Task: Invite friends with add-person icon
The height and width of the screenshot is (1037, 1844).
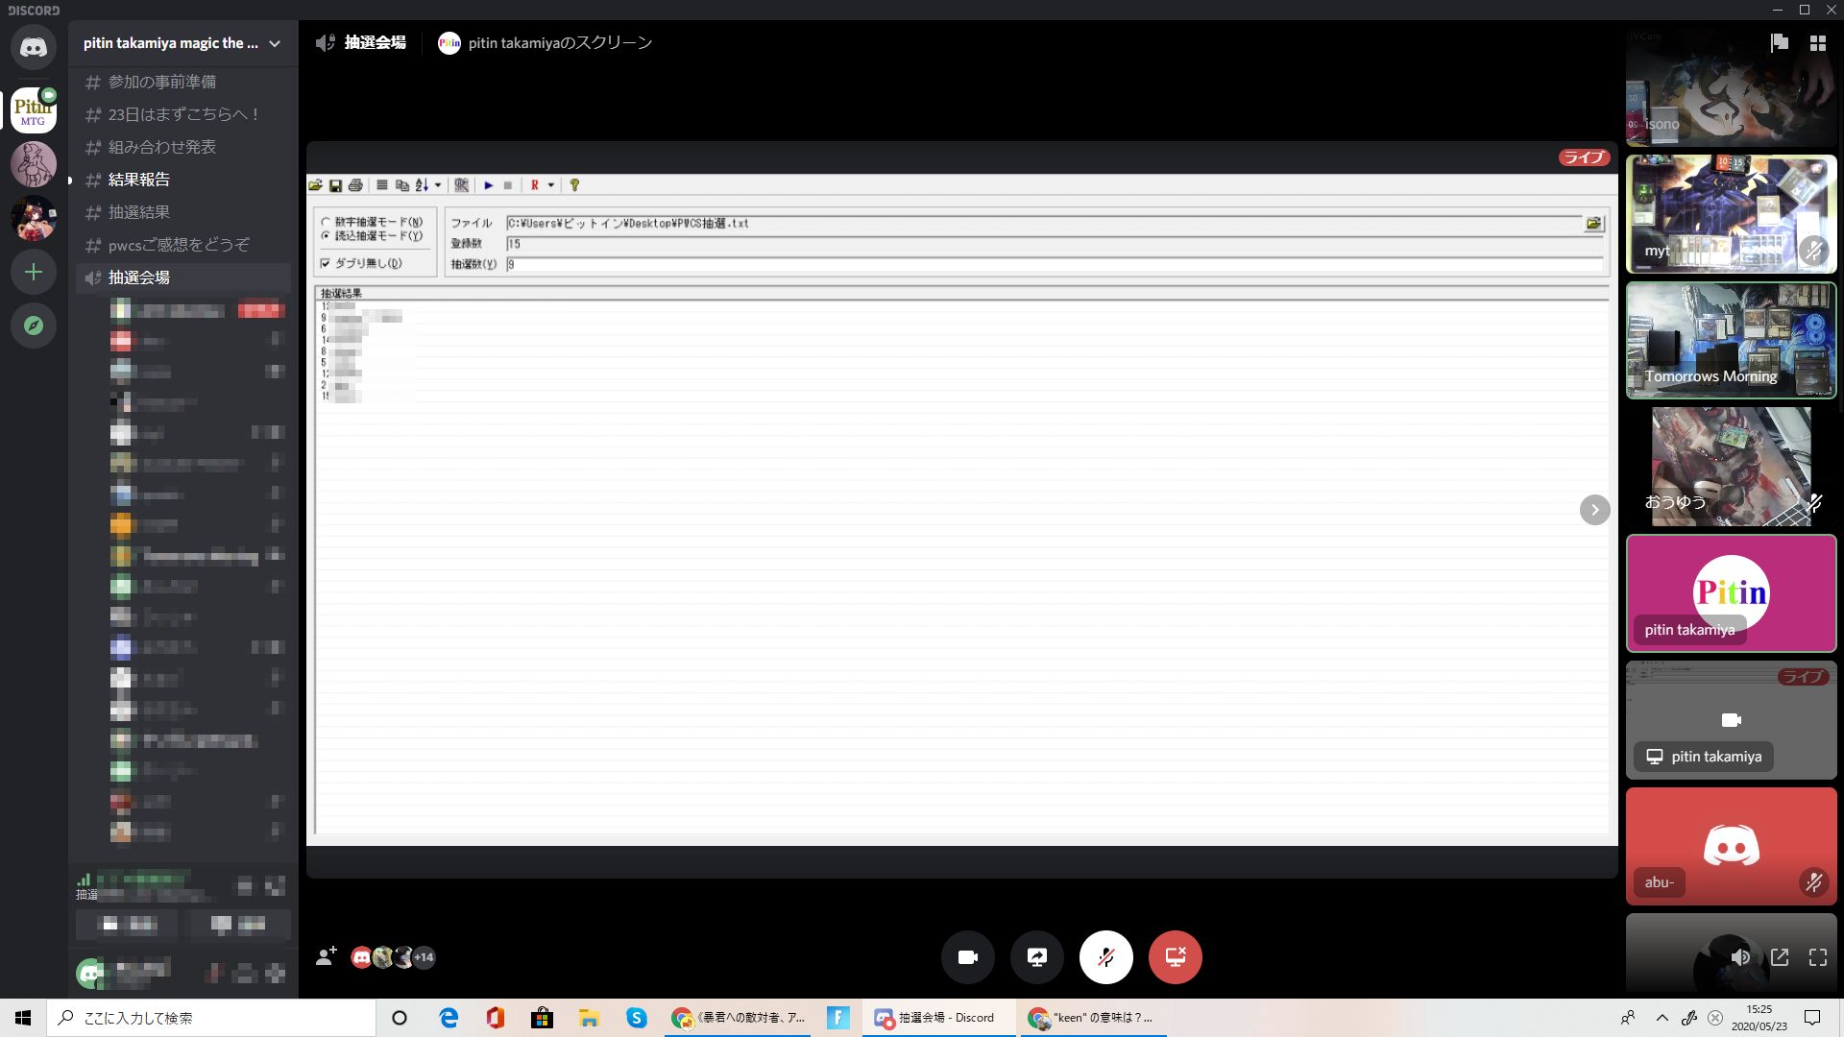Action: pos(327,956)
